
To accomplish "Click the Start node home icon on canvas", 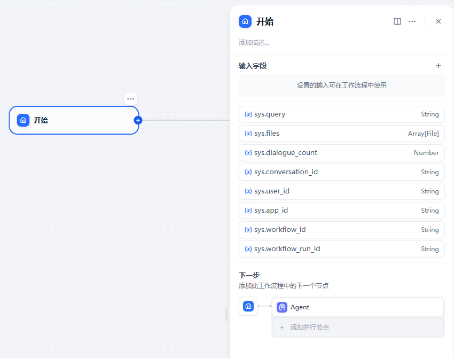I will click(23, 120).
